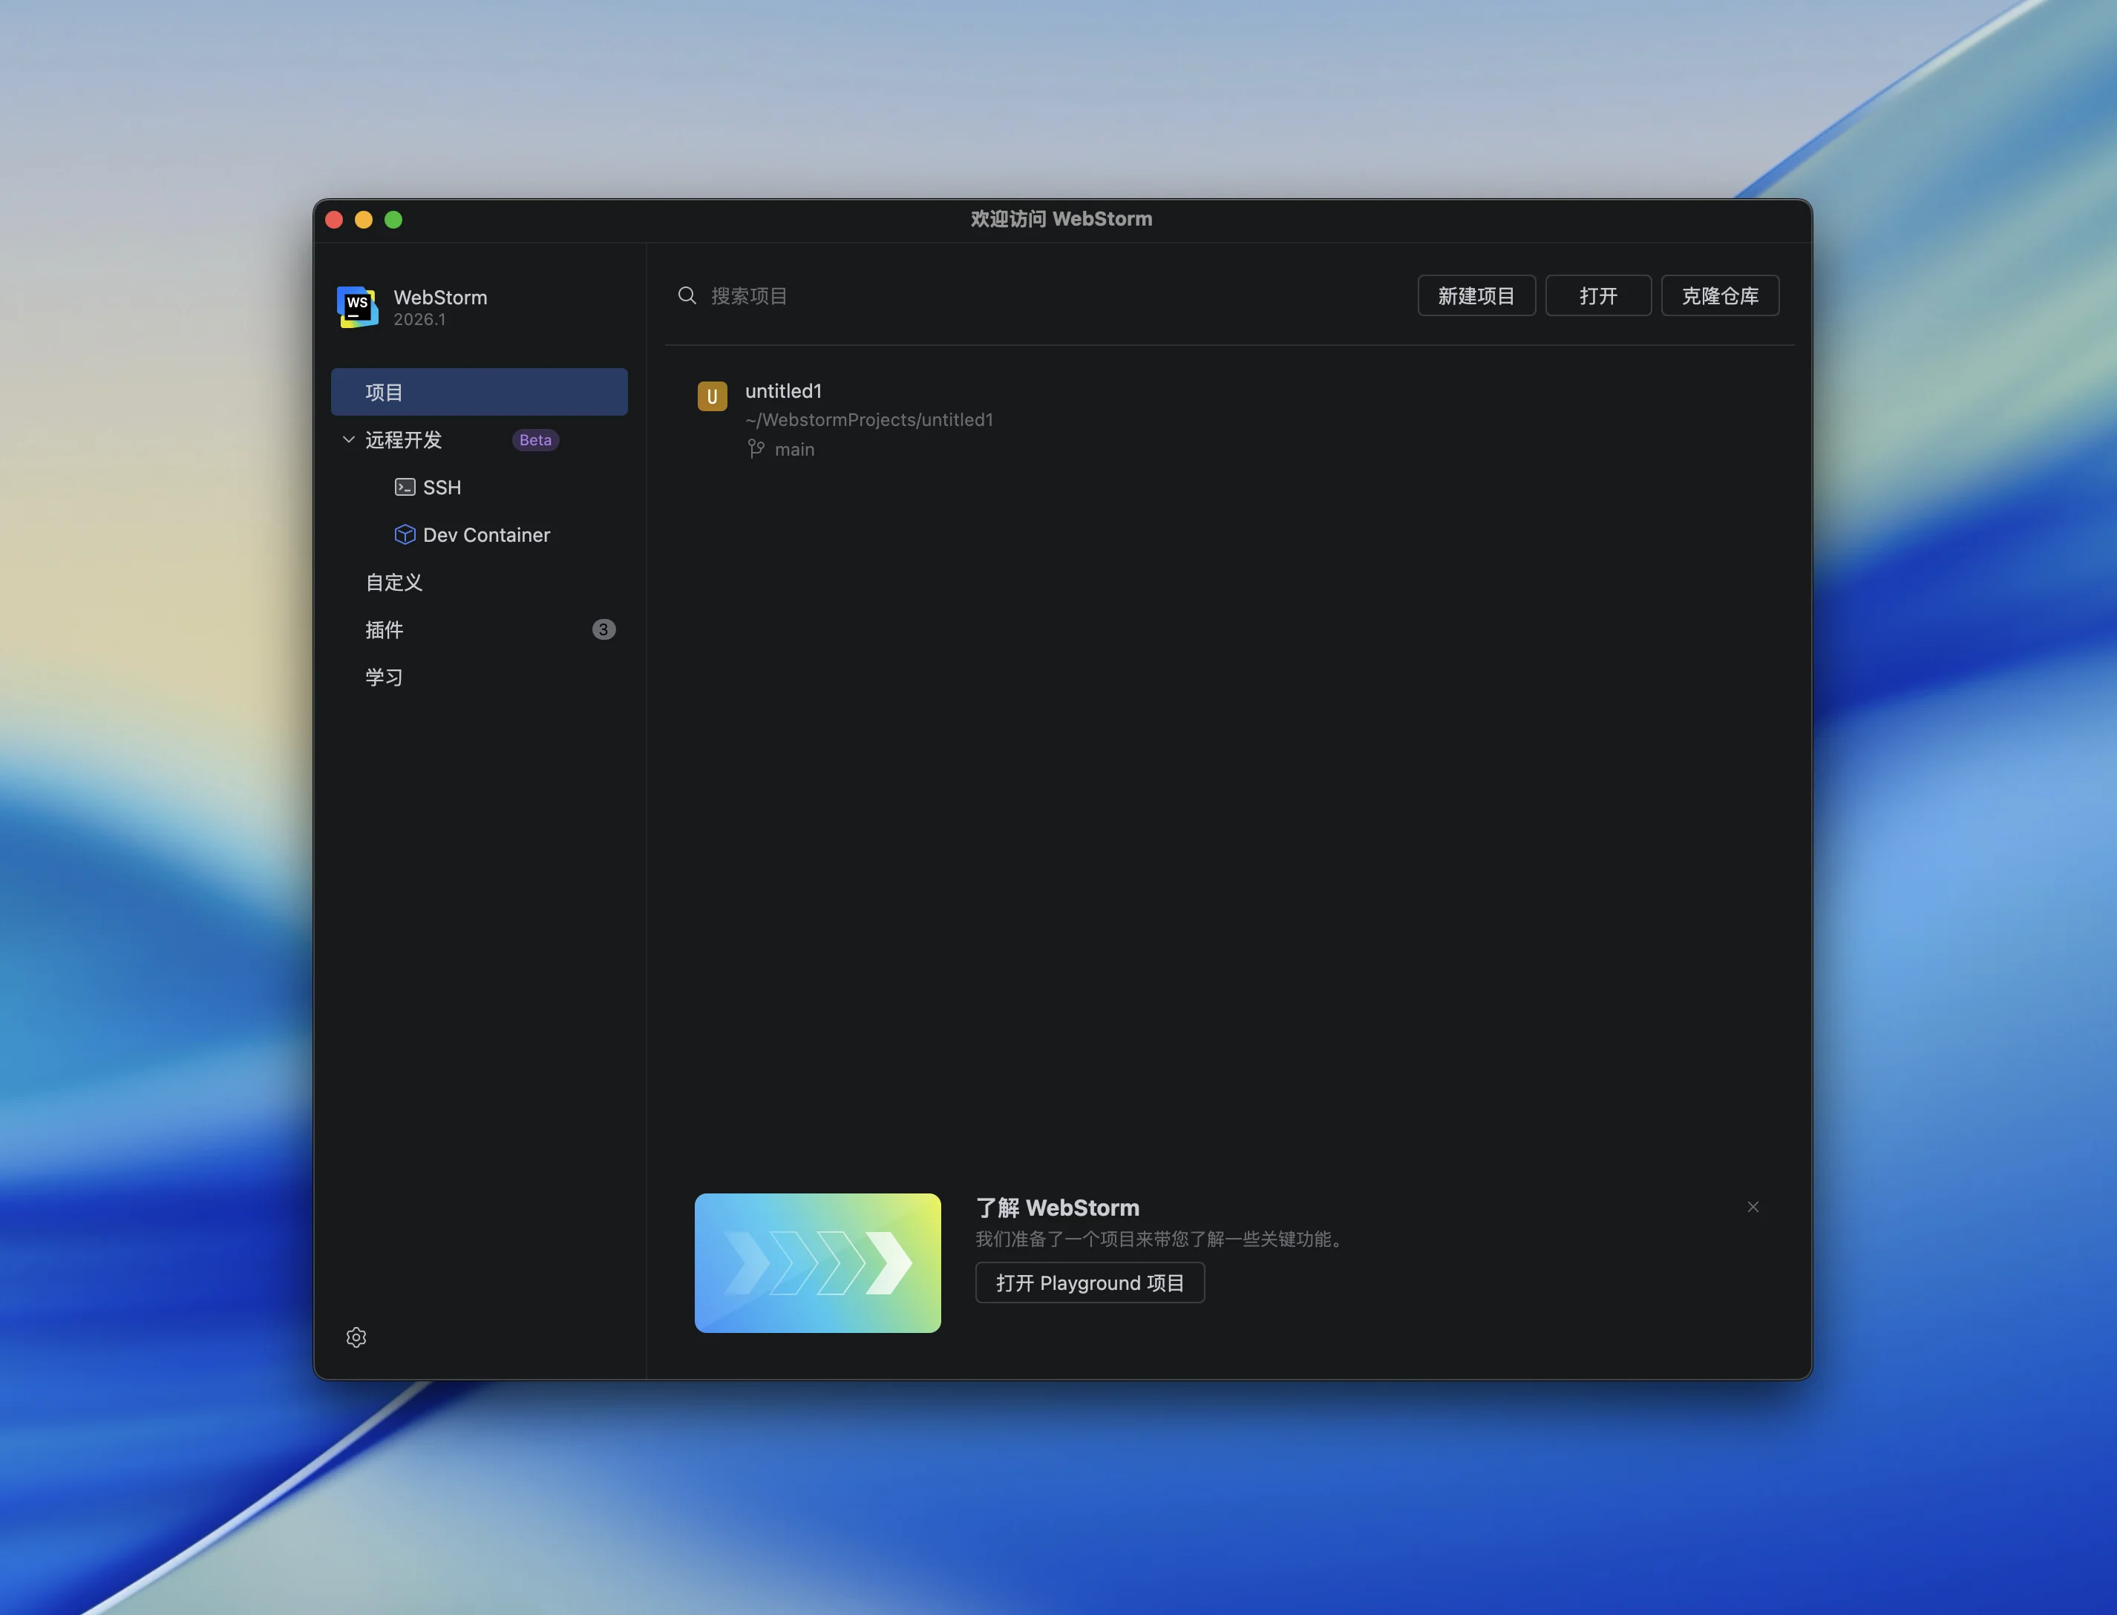Click the WebStorm logo icon
The image size is (2117, 1615).
358,307
